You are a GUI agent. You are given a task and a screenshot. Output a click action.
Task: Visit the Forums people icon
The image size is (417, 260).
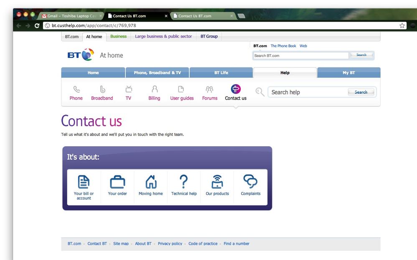pyautogui.click(x=210, y=89)
